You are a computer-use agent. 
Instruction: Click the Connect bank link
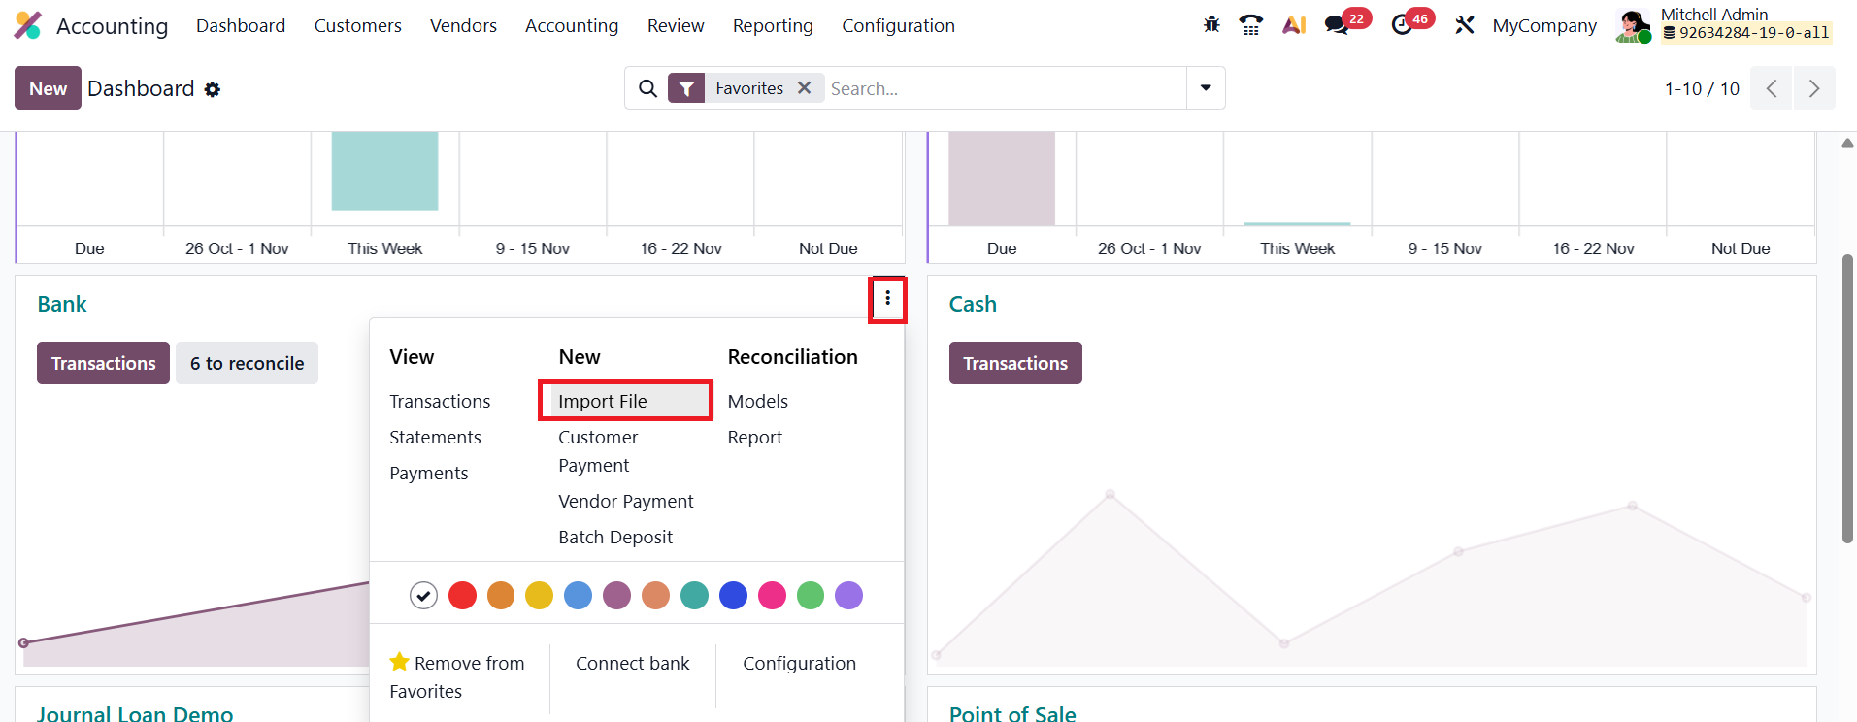point(632,663)
